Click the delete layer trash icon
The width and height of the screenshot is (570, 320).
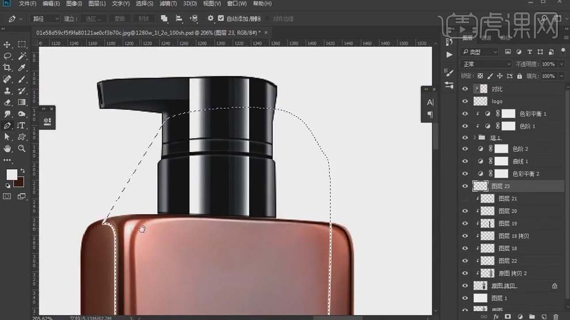point(554,317)
